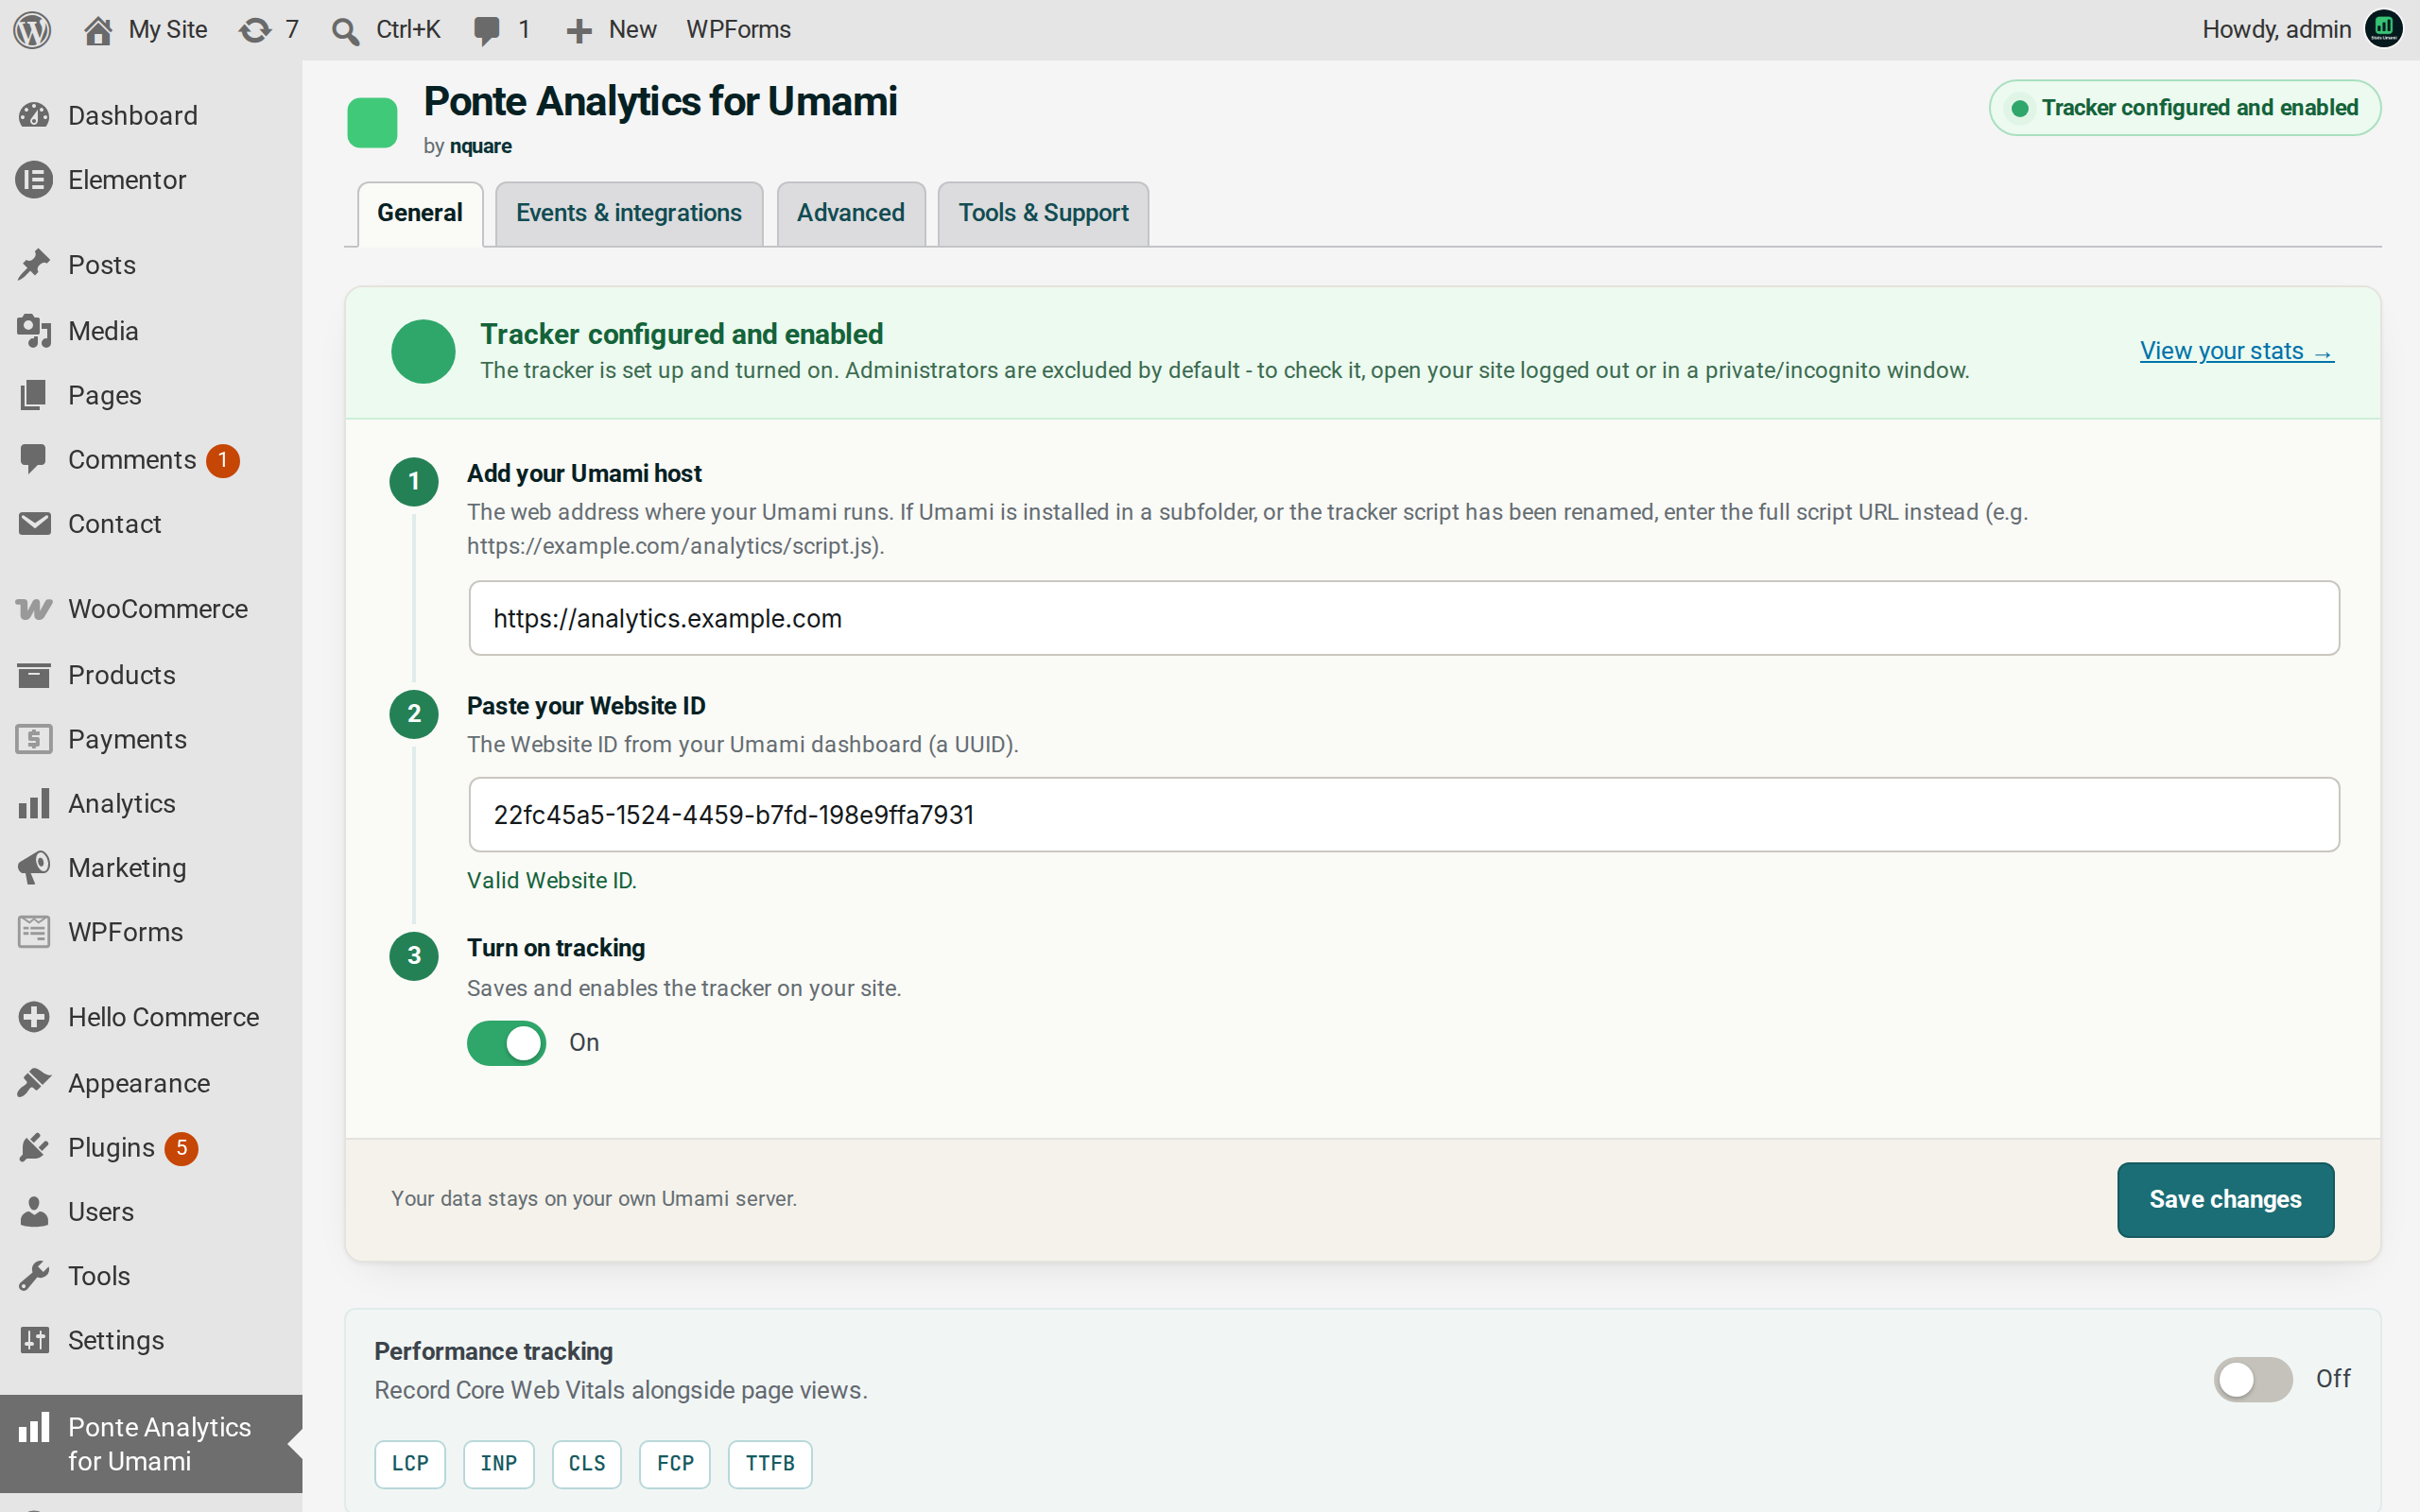Click the FCP metric chip
This screenshot has width=2420, height=1512.
click(x=675, y=1464)
